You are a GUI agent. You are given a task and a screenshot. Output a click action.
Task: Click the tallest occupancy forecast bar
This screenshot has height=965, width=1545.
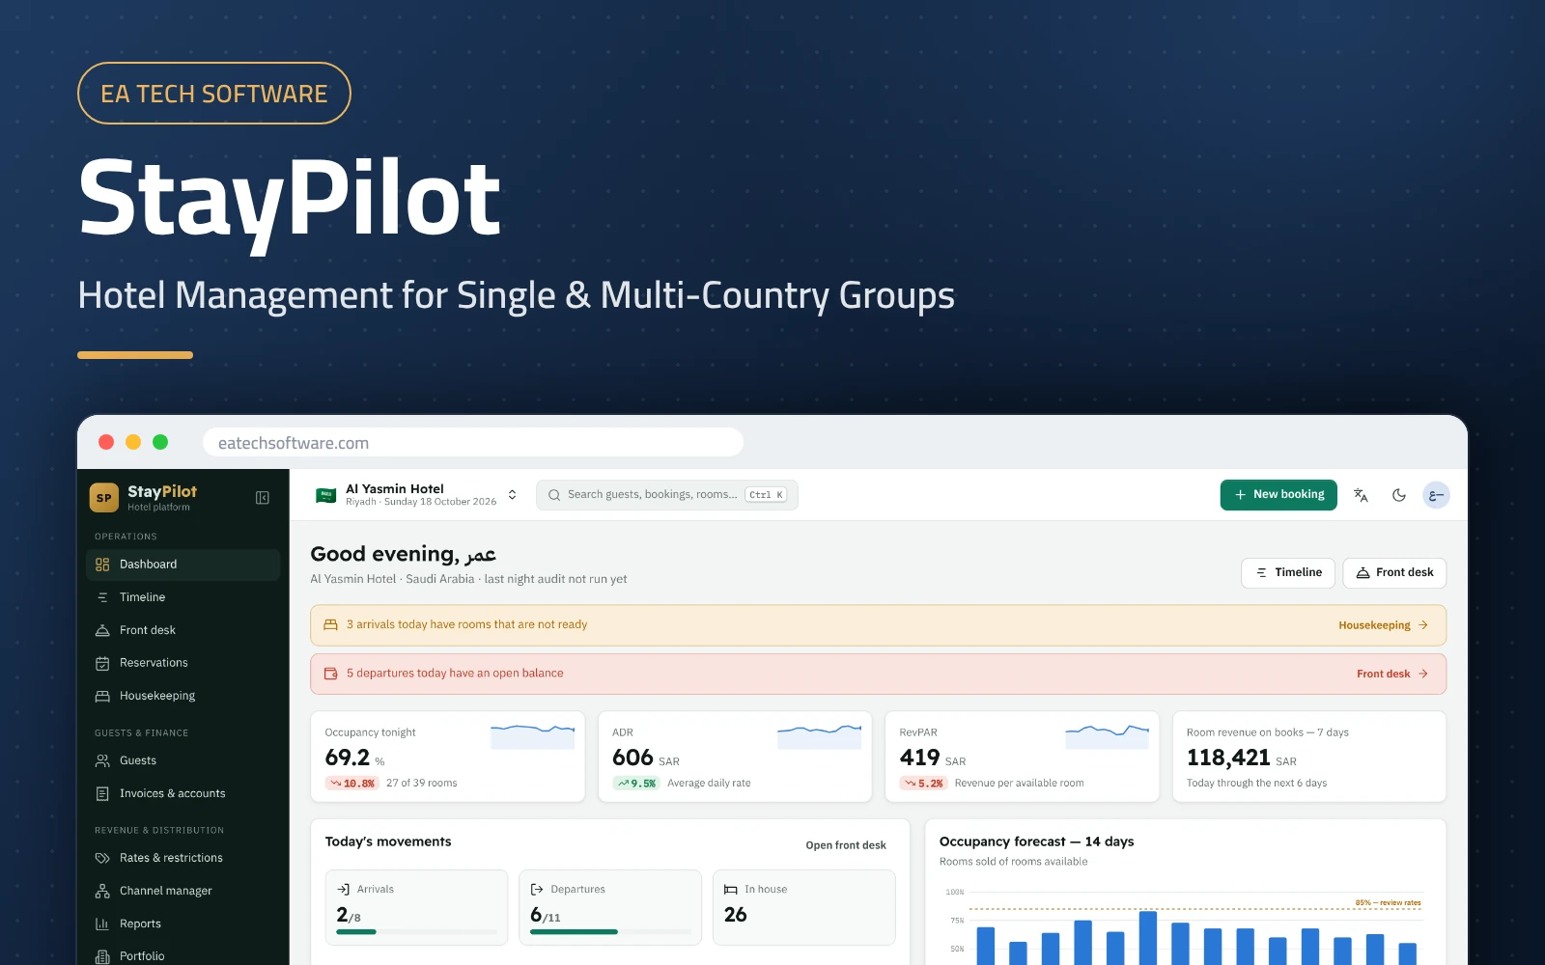click(1148, 938)
